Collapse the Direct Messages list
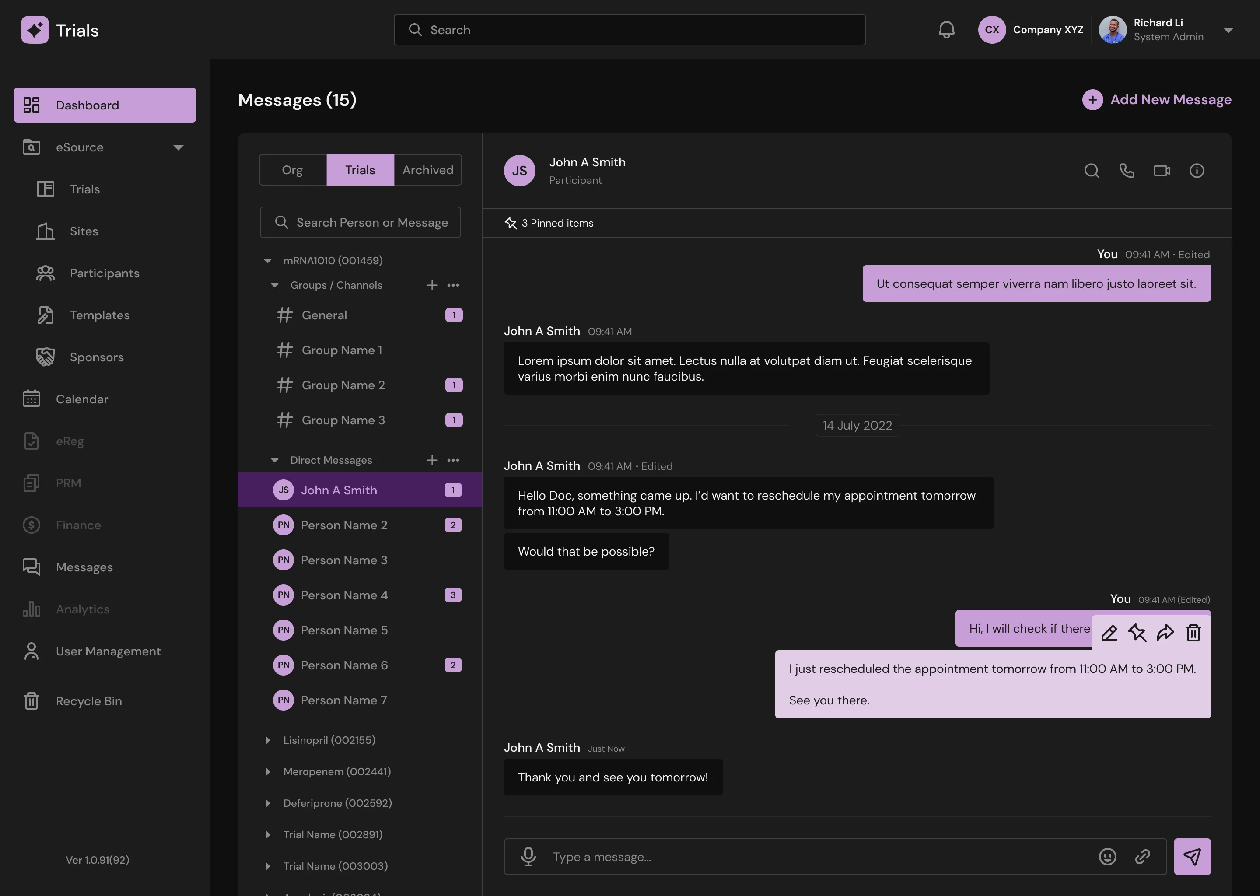This screenshot has height=896, width=1260. [274, 460]
